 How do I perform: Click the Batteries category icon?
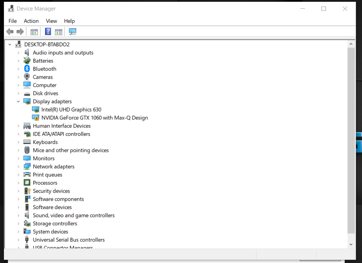(x=27, y=61)
